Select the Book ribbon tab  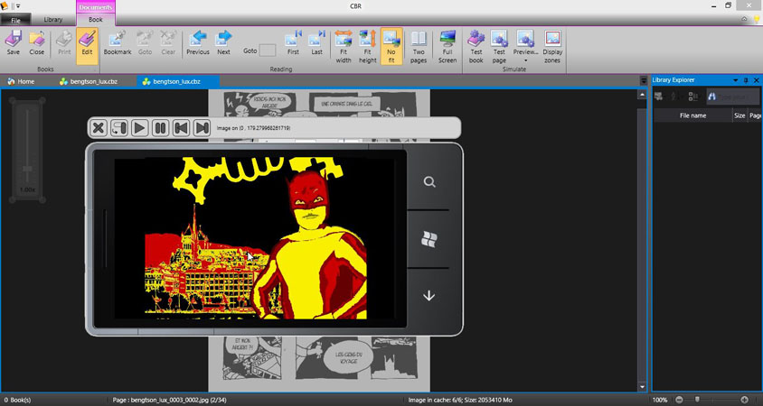click(96, 20)
